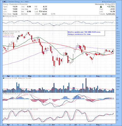Click the LNG ticker symbol title
Screen dimensions: 122x126
pyautogui.click(x=4, y=2)
